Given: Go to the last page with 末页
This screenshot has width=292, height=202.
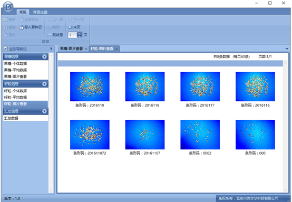Looking at the screenshot, I should pos(74,27).
